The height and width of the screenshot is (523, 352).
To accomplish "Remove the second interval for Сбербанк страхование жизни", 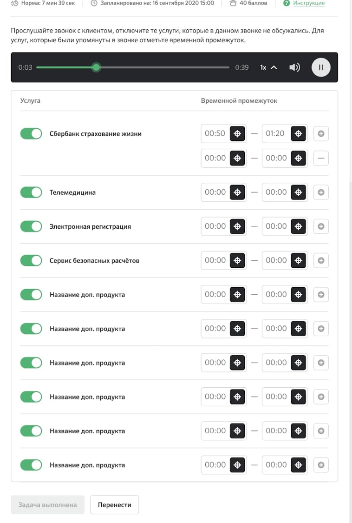I will (321, 158).
